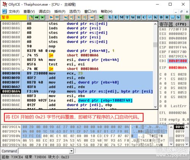Click the Step into toolbar icon
The width and height of the screenshot is (190, 160).
(x=66, y=17)
